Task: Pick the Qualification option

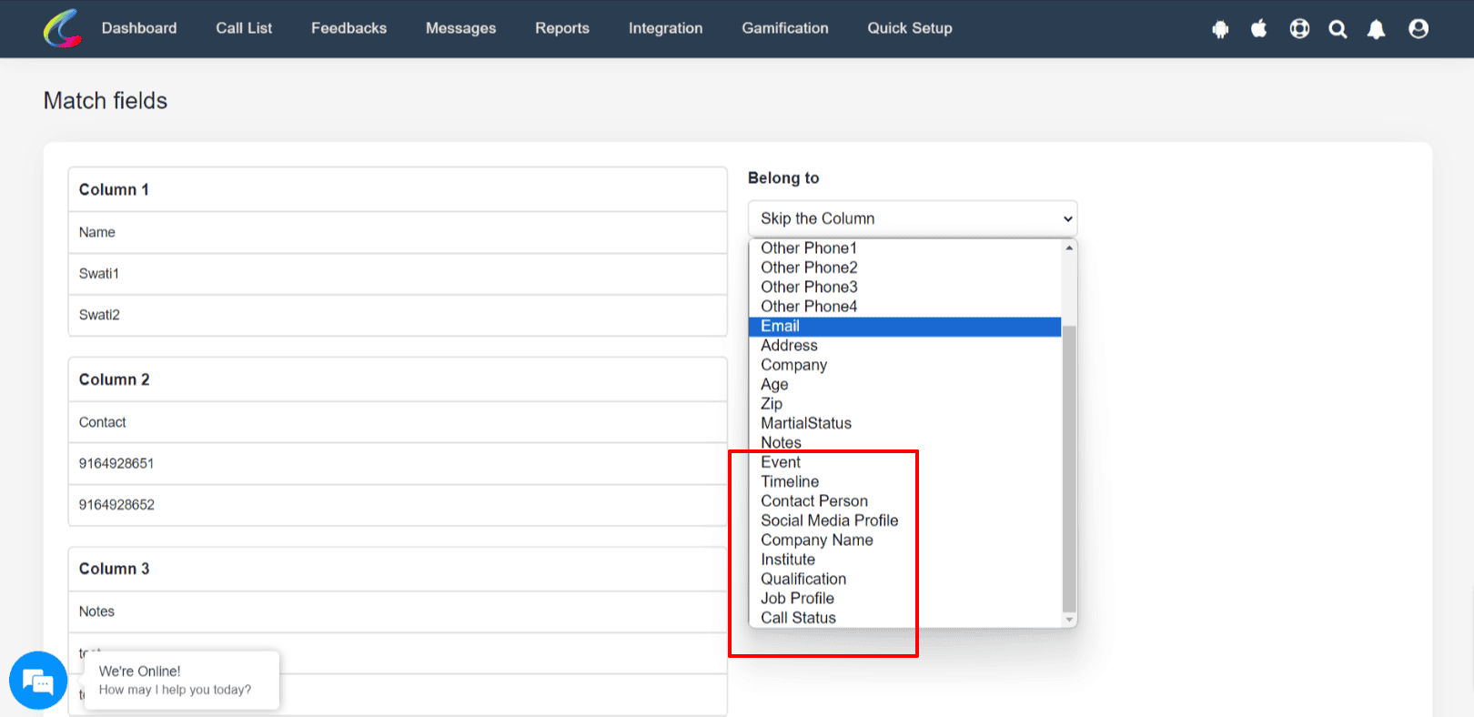Action: tap(905, 579)
